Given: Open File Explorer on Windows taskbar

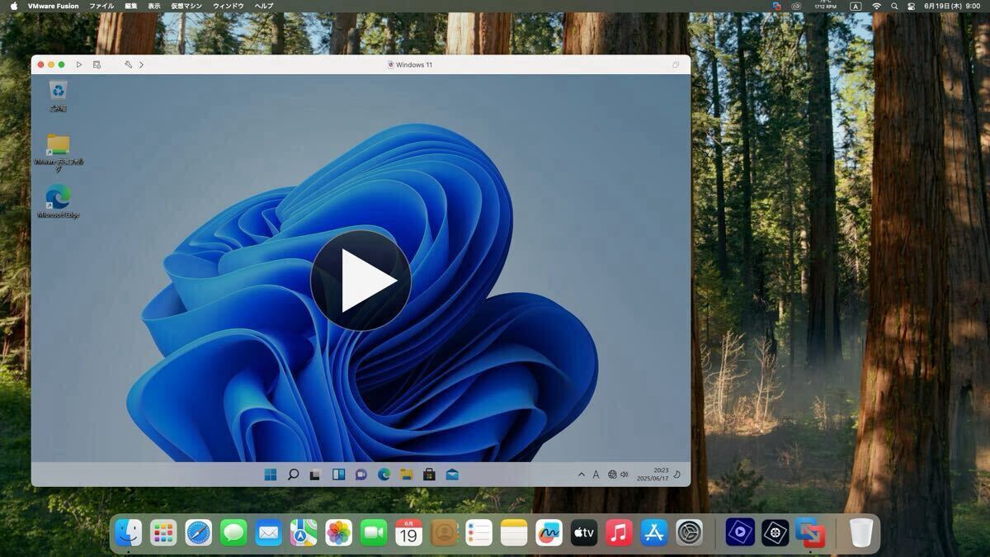Looking at the screenshot, I should pos(406,474).
